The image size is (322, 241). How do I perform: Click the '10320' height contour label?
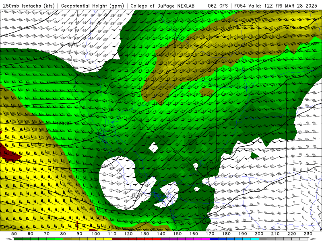point(63,124)
